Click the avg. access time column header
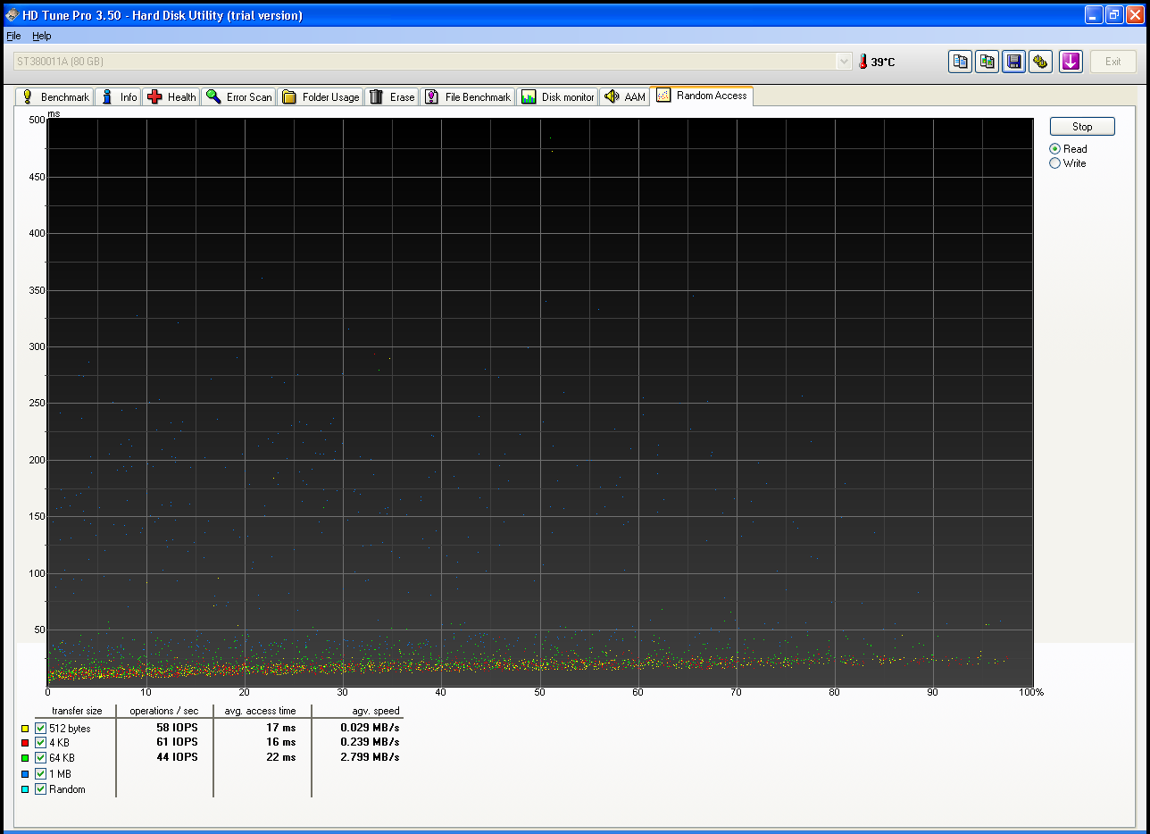Screen dimensions: 1150x834 261,711
